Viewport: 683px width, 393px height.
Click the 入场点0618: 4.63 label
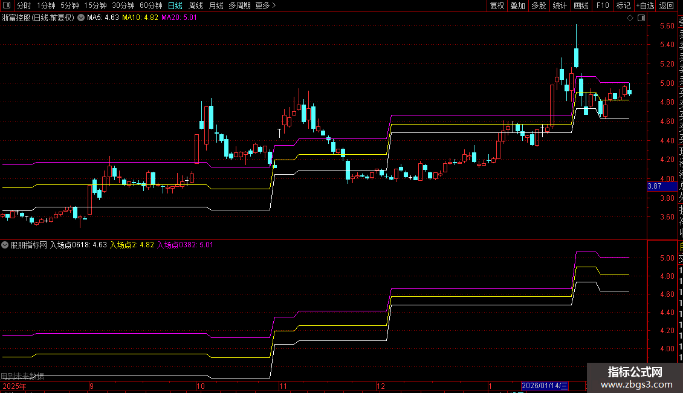tap(79, 245)
